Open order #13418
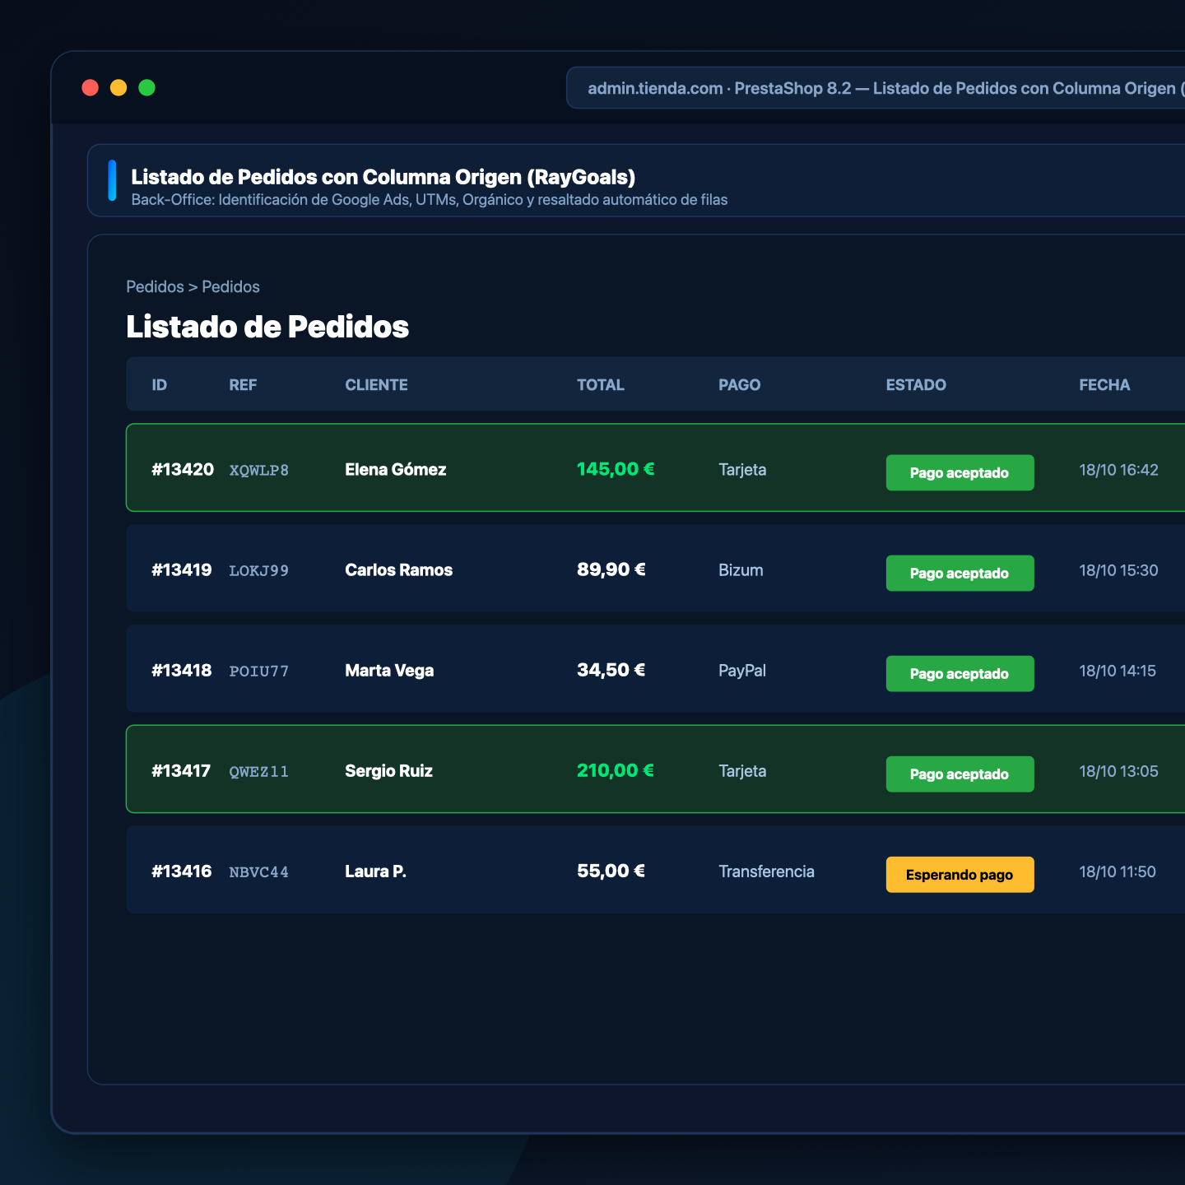The height and width of the screenshot is (1185, 1185). 182,671
